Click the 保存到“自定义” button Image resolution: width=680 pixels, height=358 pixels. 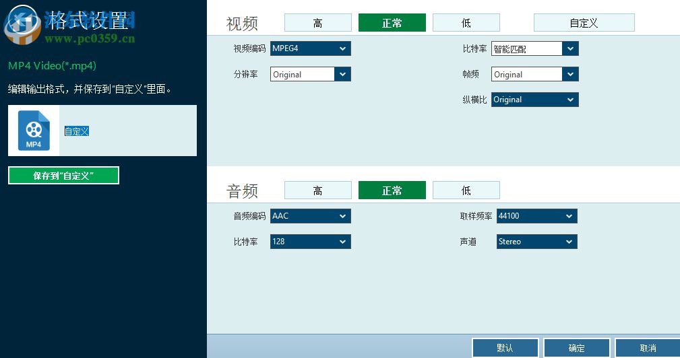[x=63, y=176]
